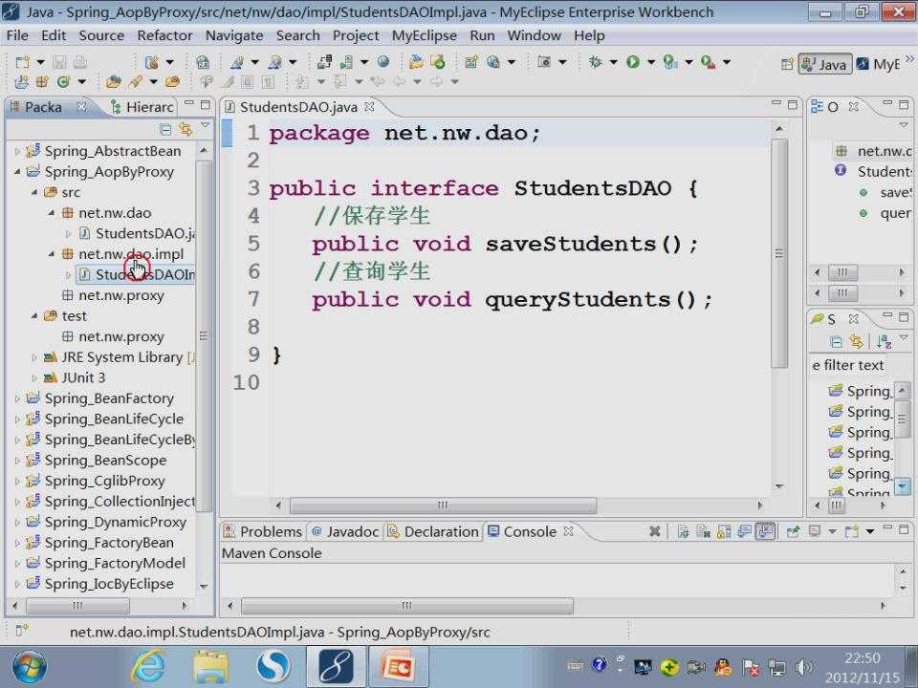Click the Remove Launch X icon in Console

tap(654, 531)
